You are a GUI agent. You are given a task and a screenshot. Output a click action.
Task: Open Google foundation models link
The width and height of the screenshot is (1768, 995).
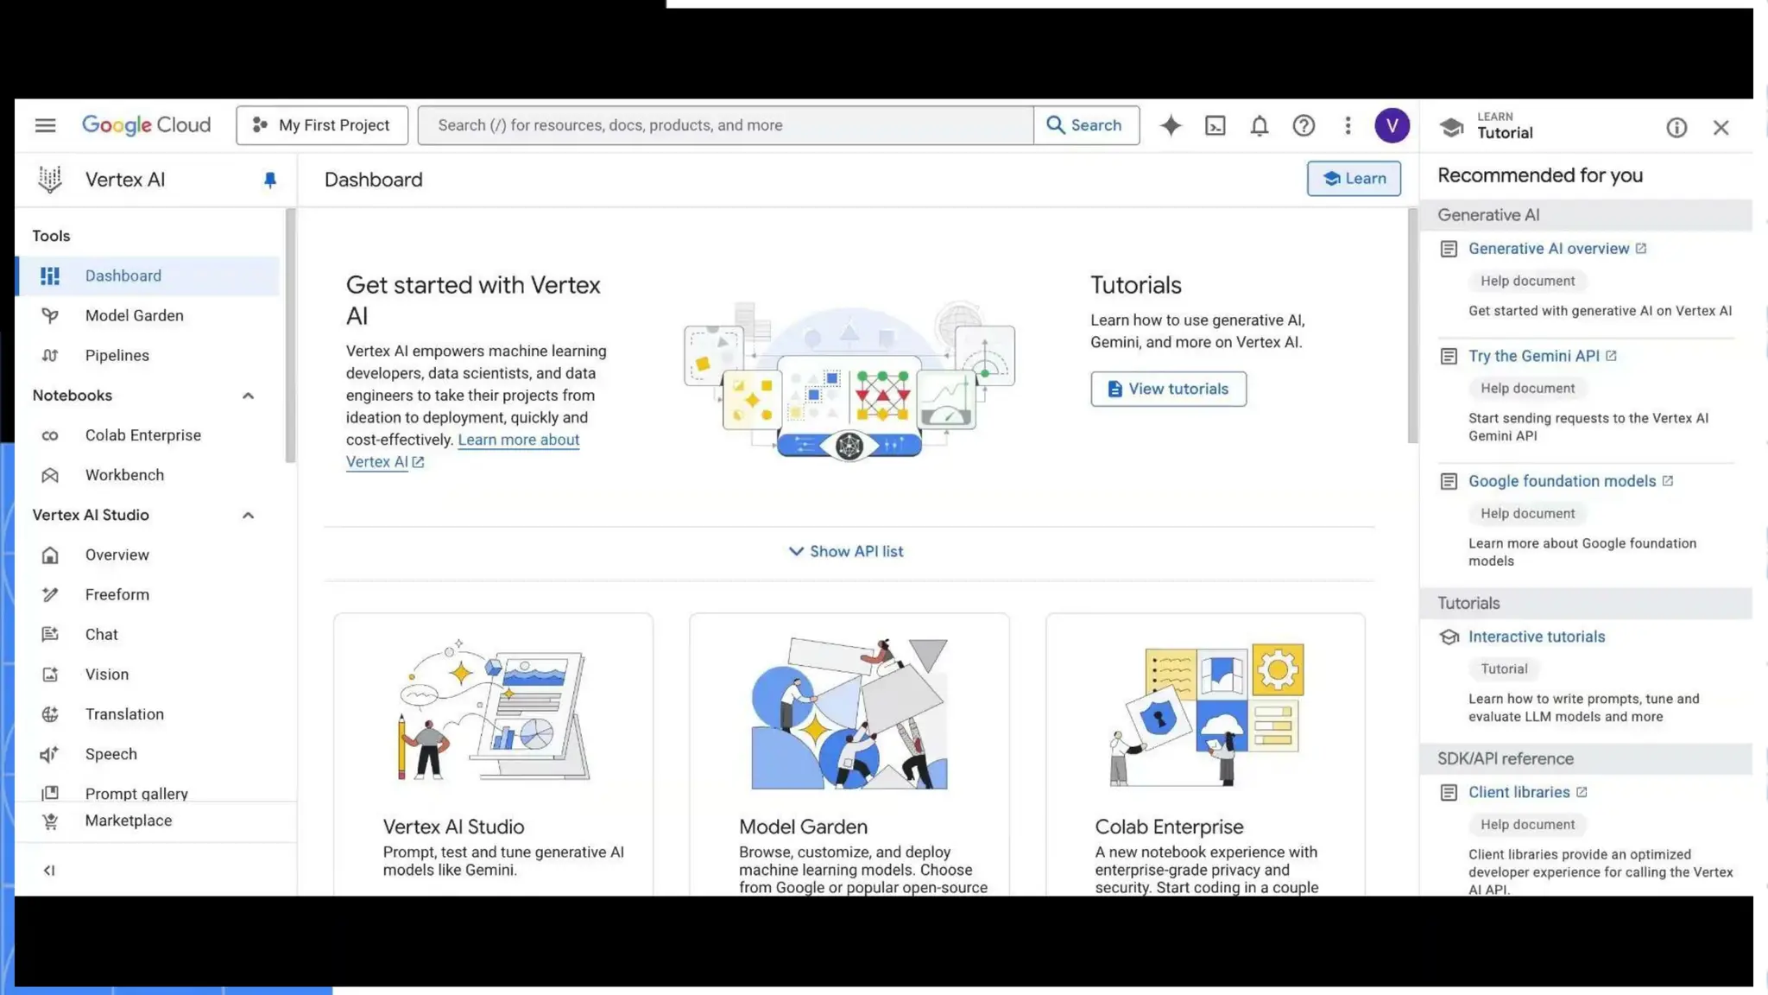[1563, 481]
